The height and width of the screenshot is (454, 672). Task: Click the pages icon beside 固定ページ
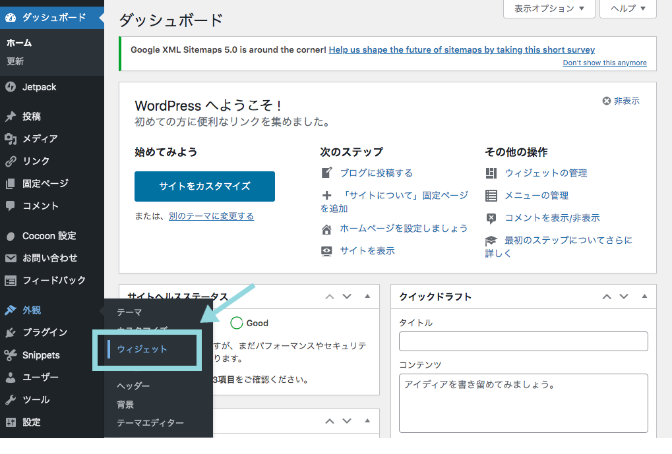click(11, 184)
